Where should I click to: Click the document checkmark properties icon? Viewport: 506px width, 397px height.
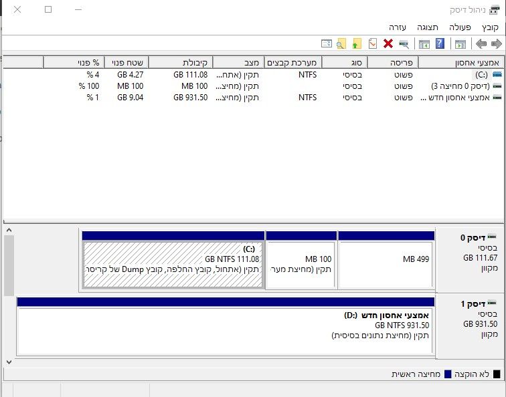tap(373, 43)
